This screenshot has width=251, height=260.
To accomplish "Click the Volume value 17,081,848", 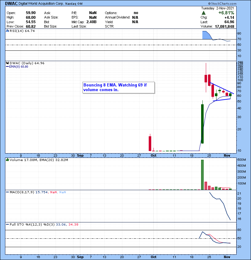I will tap(224, 27).
